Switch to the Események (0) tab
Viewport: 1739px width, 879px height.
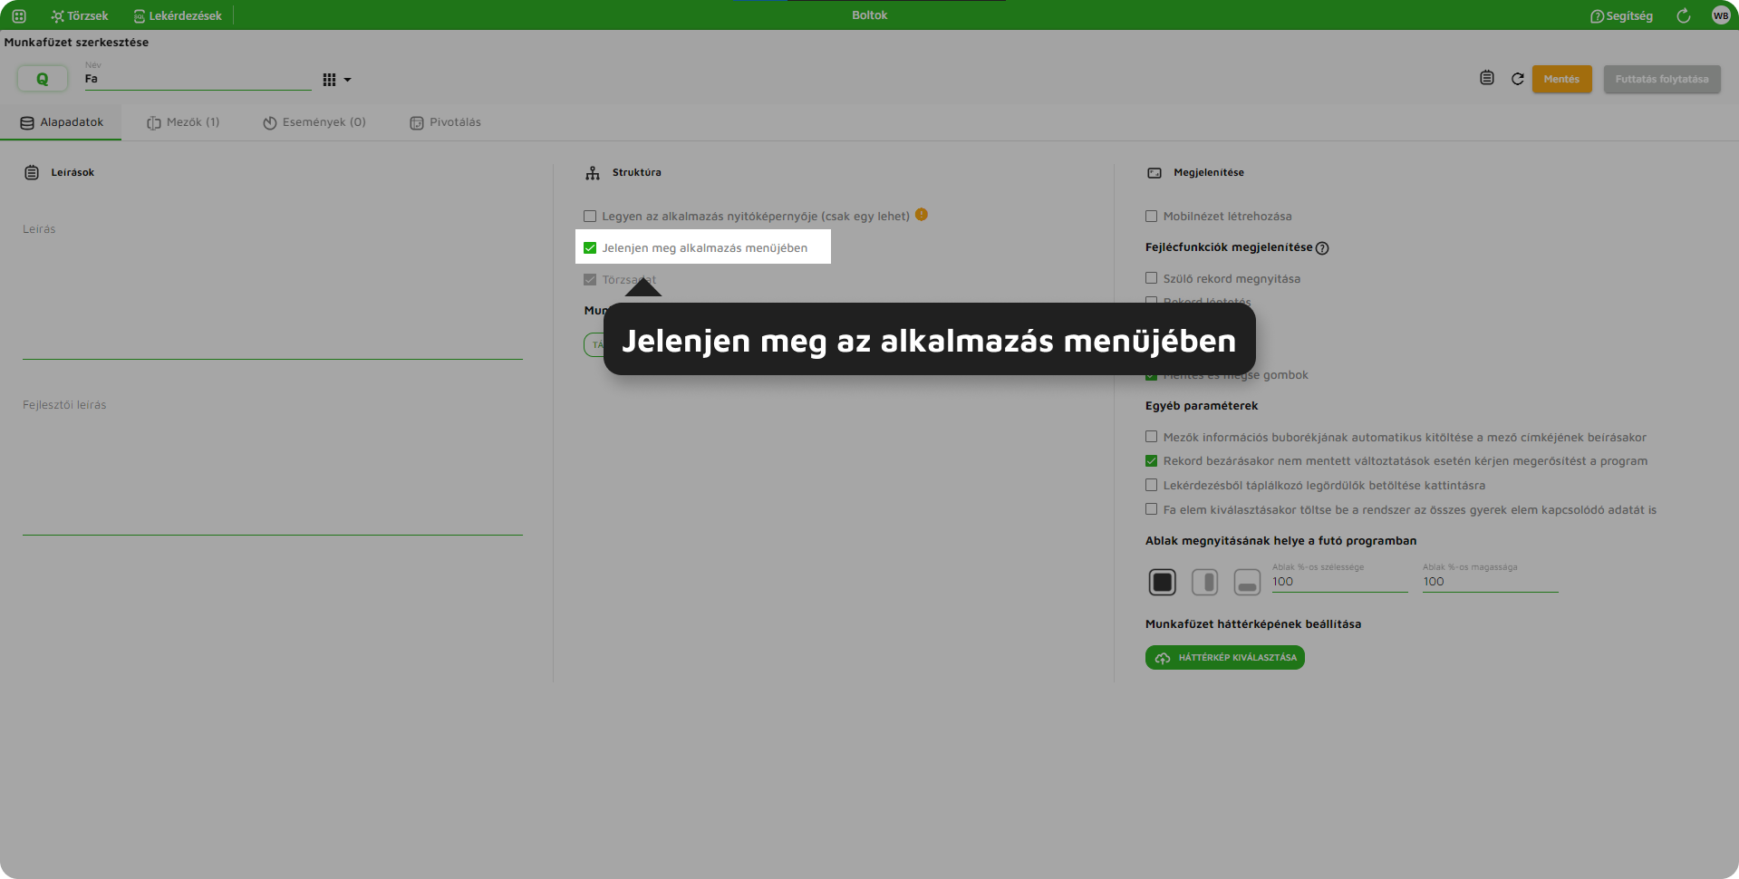click(x=314, y=122)
